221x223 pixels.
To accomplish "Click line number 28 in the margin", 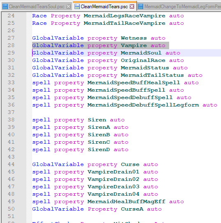I will coord(11,45).
